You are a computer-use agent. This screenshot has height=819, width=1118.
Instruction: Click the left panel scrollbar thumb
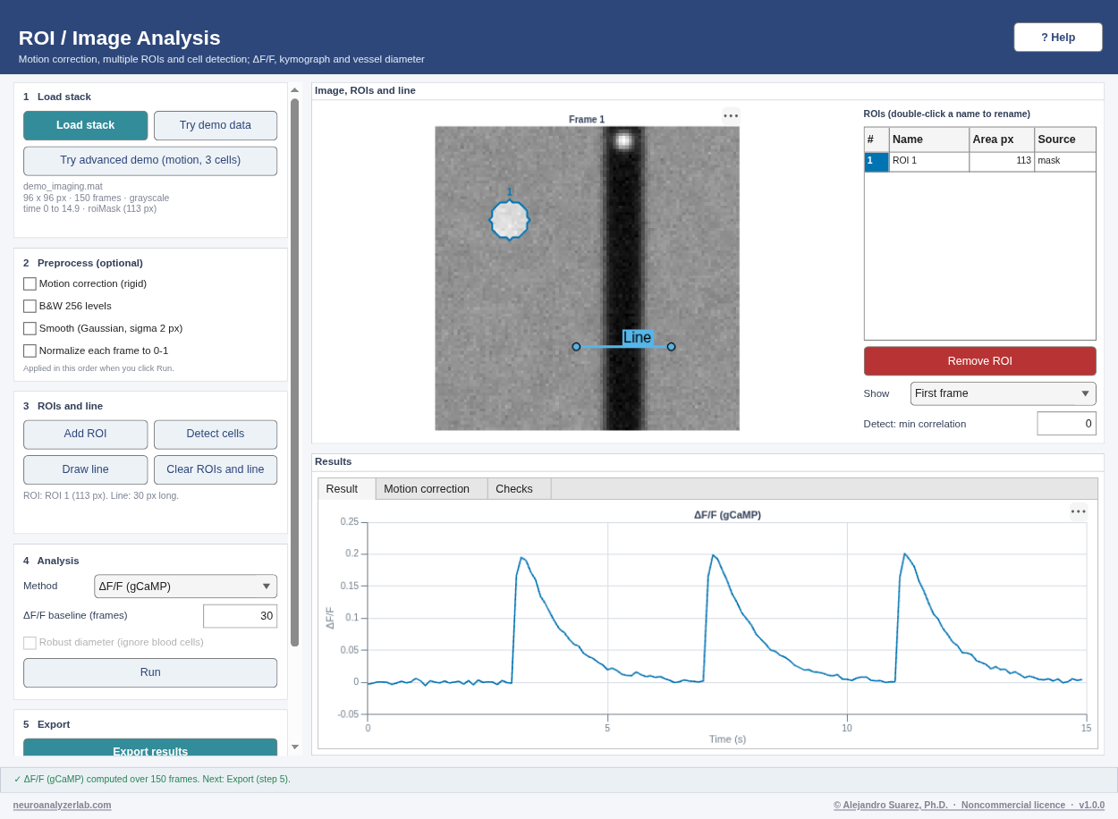coord(294,372)
